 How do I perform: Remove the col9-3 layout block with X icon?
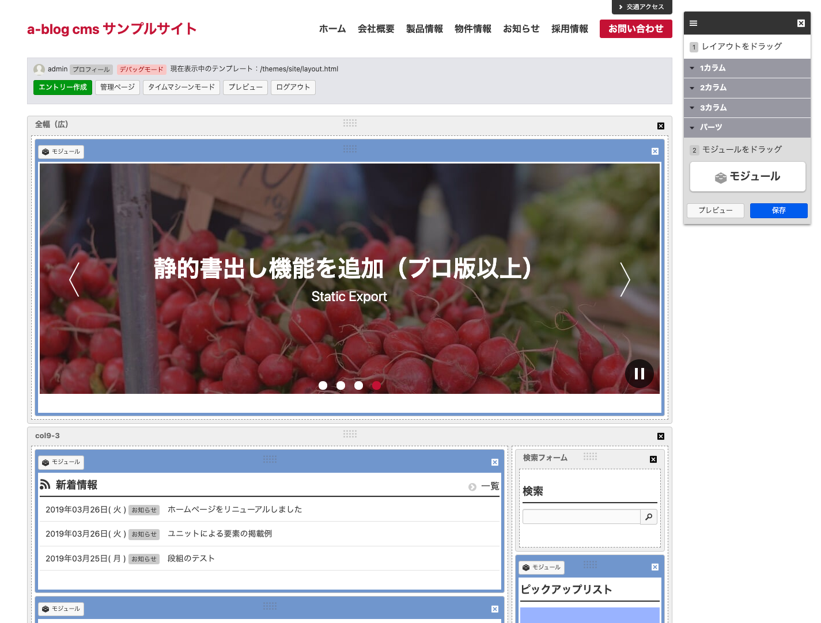661,436
